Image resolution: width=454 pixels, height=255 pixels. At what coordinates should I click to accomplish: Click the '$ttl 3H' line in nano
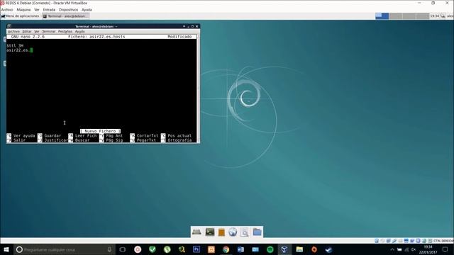[15, 45]
